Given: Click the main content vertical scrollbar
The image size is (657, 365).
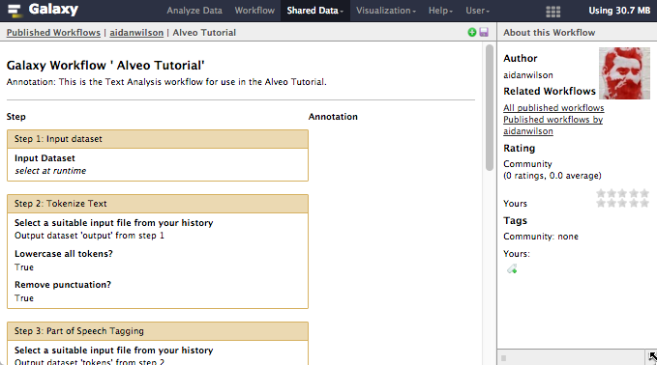Looking at the screenshot, I should click(x=490, y=108).
